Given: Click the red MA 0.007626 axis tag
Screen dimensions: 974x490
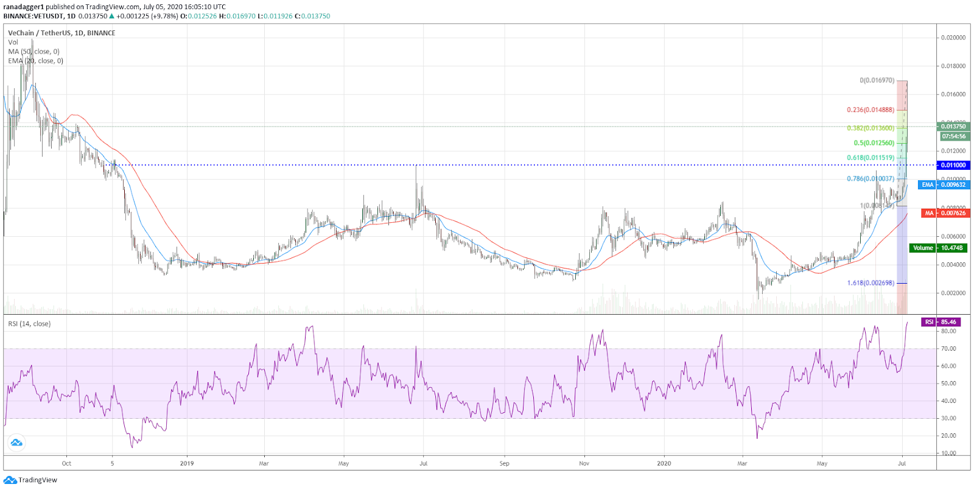Looking at the screenshot, I should (945, 213).
